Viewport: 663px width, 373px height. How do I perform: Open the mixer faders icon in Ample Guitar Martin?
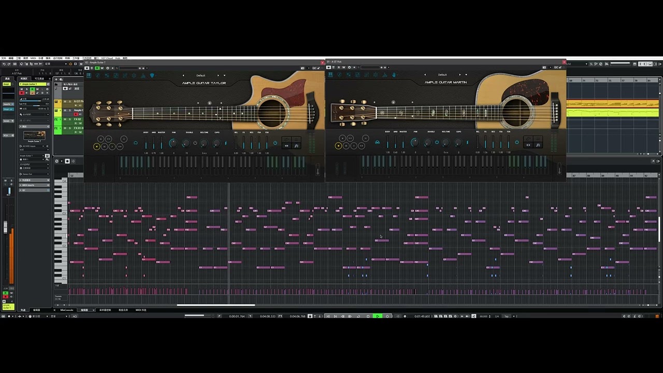pos(367,75)
